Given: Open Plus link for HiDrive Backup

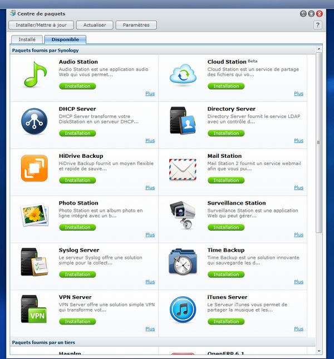Looking at the screenshot, I should 150,187.
